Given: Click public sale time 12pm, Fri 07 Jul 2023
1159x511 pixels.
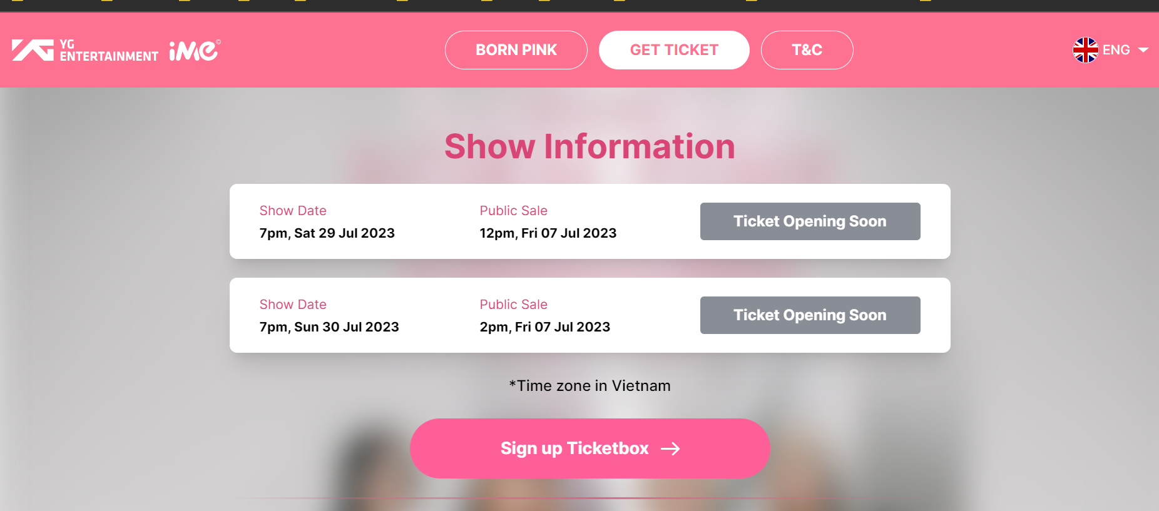Looking at the screenshot, I should point(548,233).
